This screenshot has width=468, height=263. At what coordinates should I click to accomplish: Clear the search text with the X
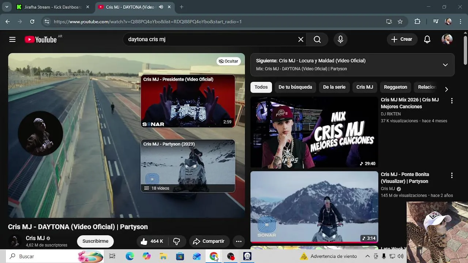301,39
